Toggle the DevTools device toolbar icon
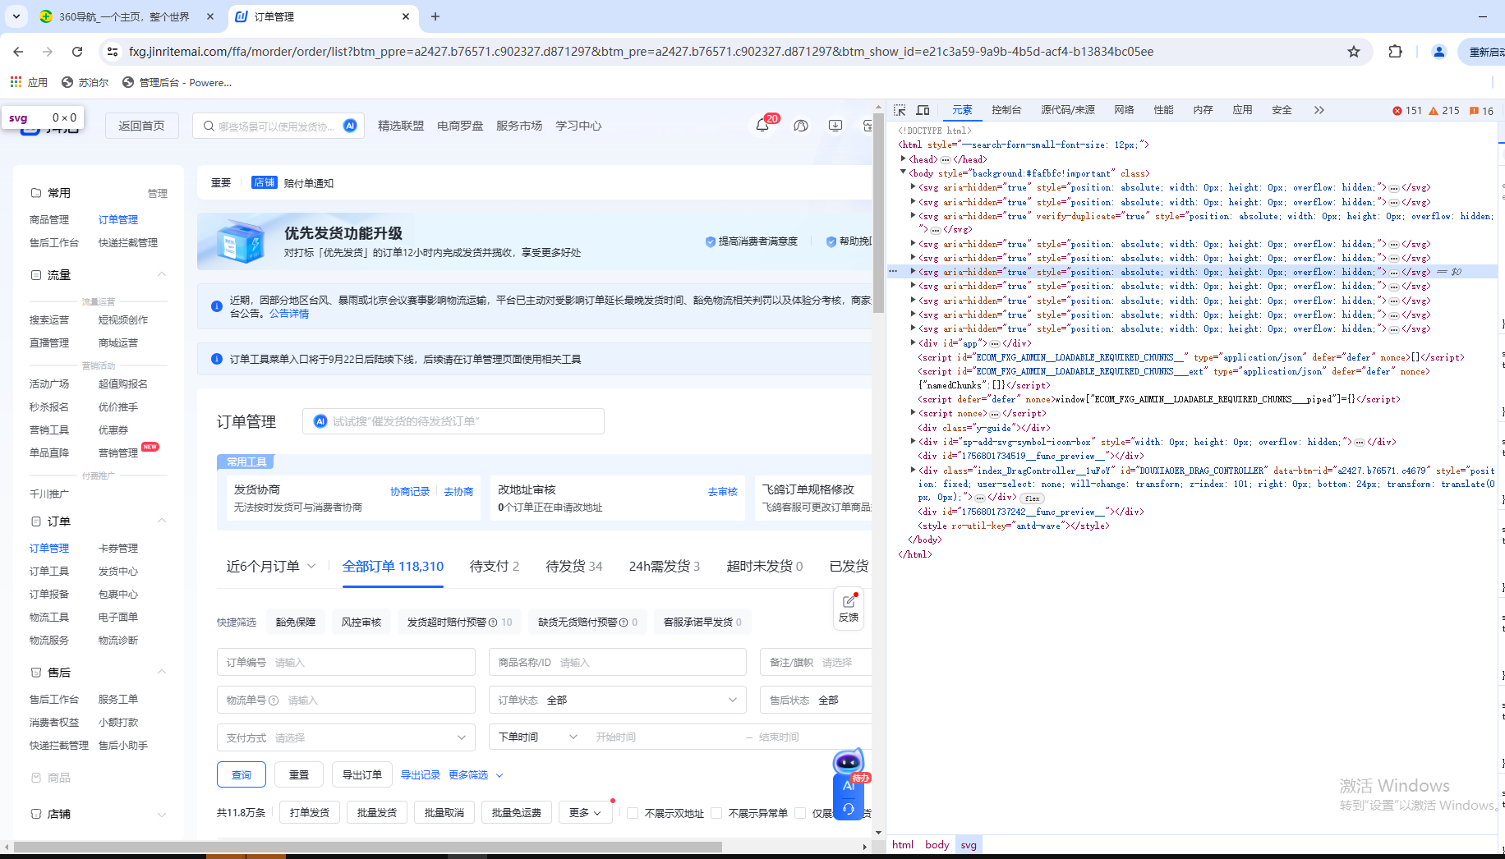 [923, 110]
